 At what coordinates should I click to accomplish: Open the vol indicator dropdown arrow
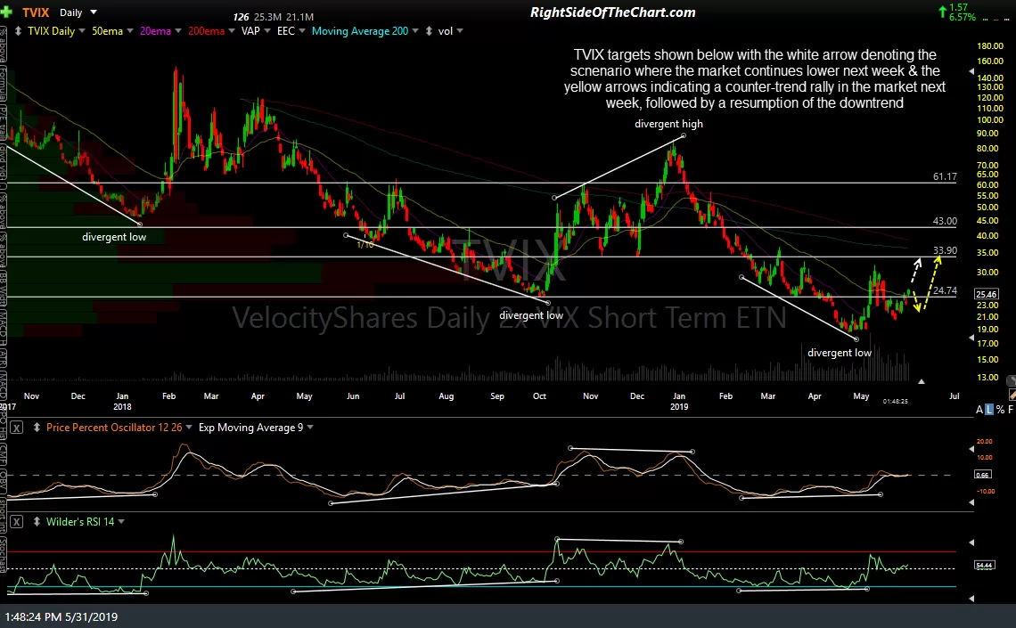click(459, 31)
